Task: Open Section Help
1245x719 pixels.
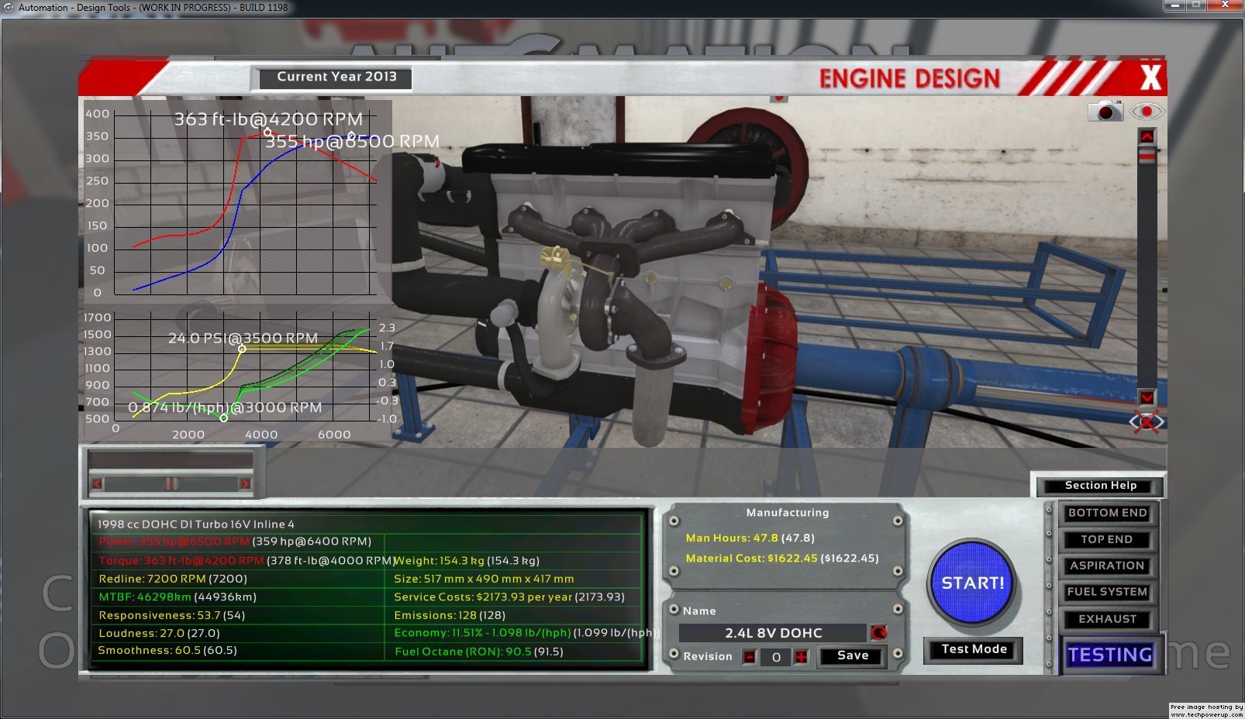Action: coord(1101,486)
